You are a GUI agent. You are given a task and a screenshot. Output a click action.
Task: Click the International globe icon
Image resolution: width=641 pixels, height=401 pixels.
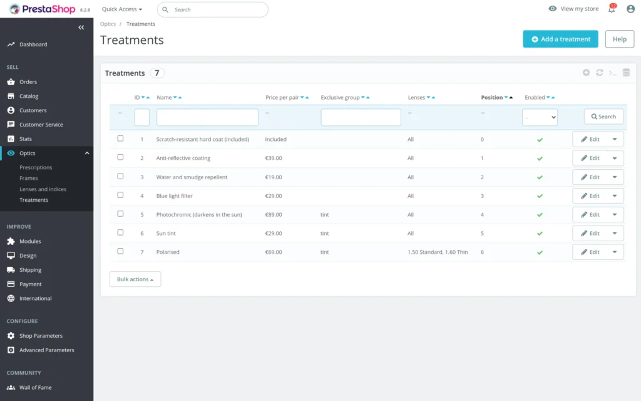click(x=11, y=298)
